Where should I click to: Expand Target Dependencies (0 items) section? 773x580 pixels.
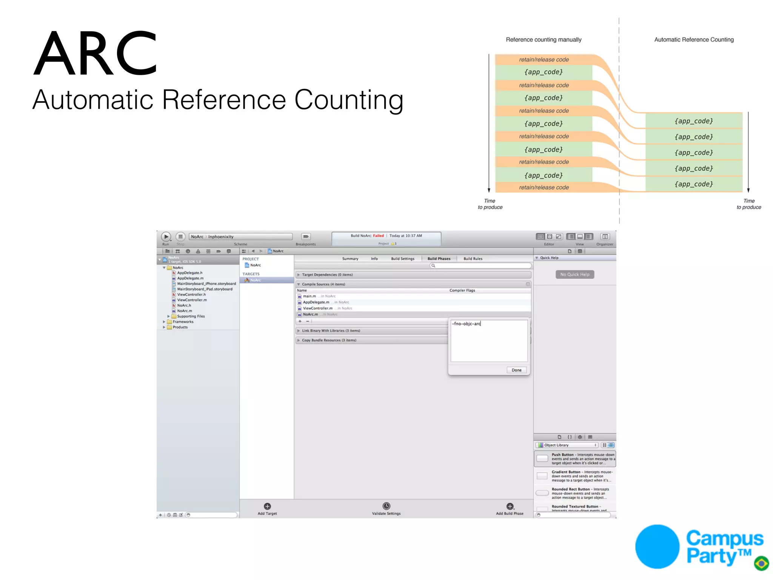point(299,275)
